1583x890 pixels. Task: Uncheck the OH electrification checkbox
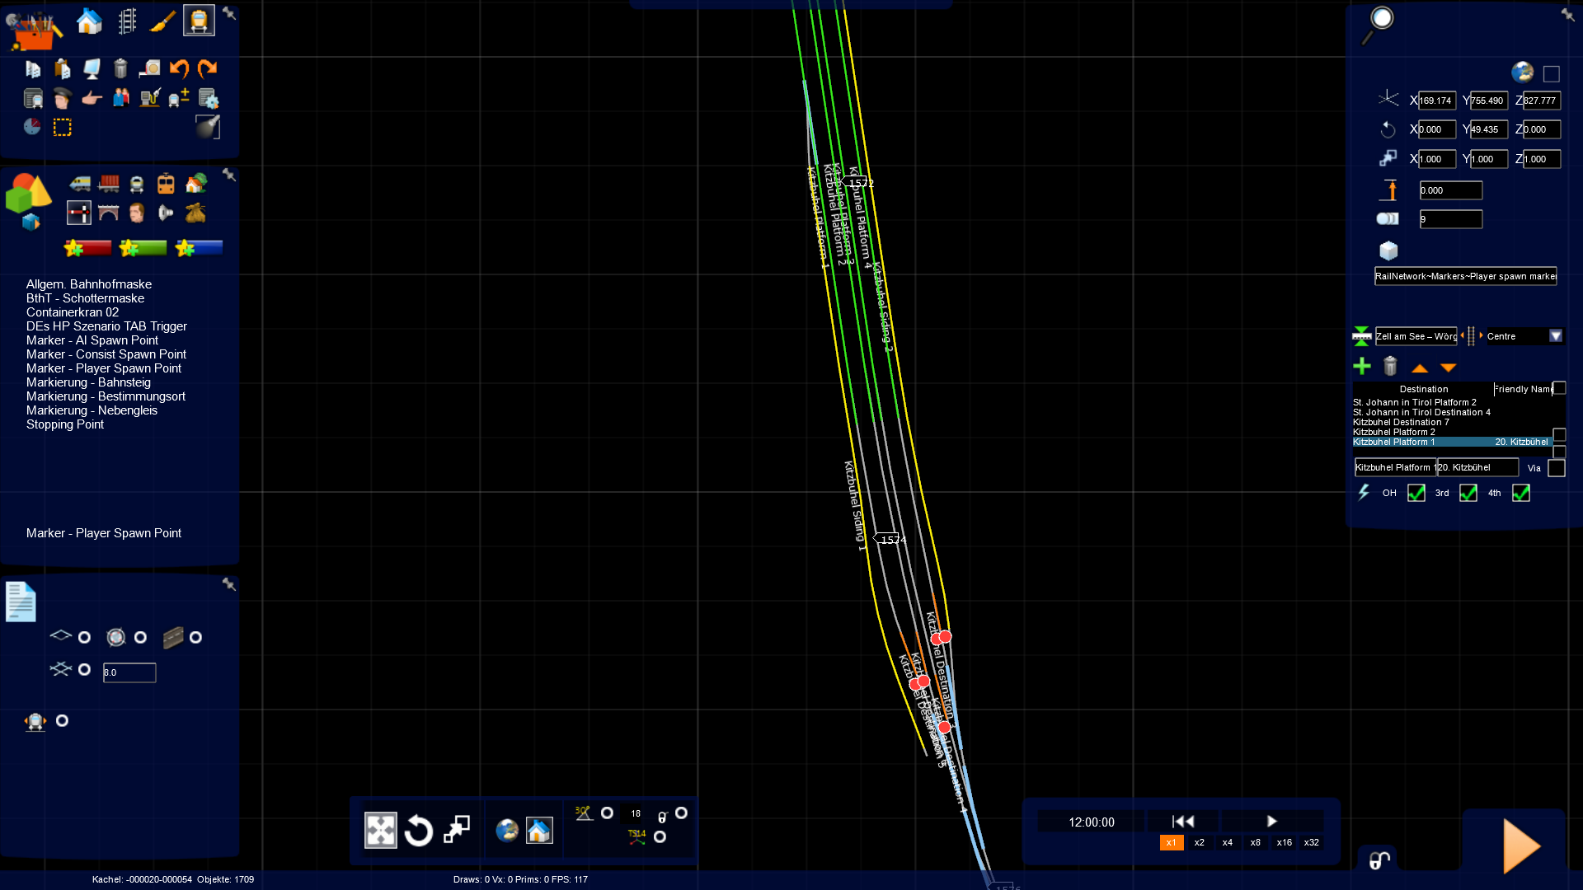point(1416,493)
